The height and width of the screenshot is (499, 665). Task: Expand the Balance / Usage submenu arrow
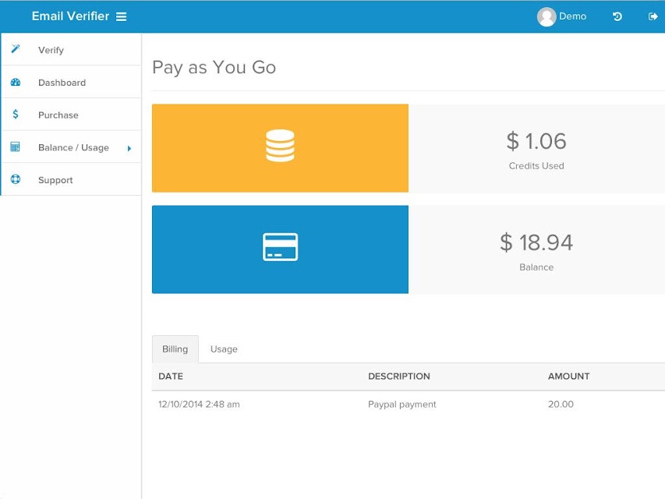click(129, 148)
